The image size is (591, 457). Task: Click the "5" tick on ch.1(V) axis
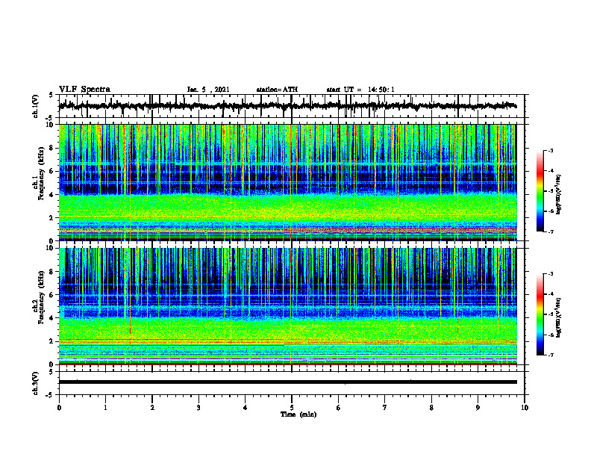click(x=51, y=95)
